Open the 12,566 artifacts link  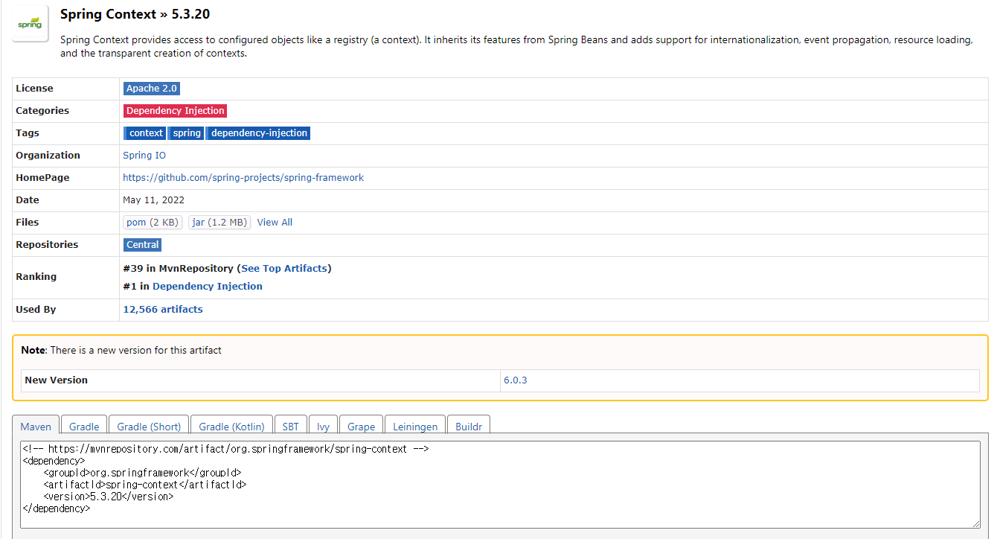(163, 309)
